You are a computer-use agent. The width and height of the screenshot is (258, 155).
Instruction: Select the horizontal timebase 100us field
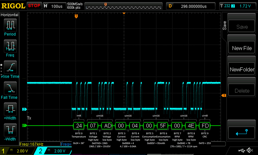click(54, 6)
